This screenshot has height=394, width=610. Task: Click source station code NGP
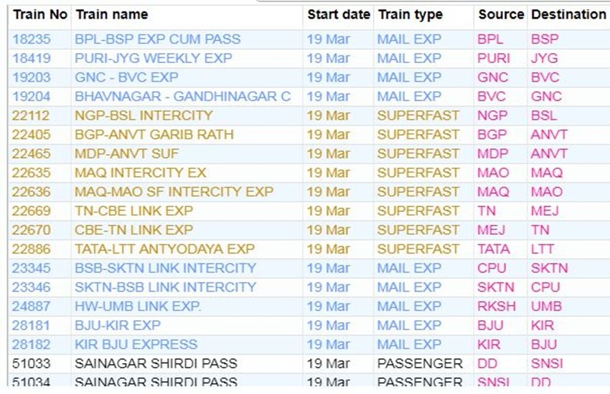point(492,115)
